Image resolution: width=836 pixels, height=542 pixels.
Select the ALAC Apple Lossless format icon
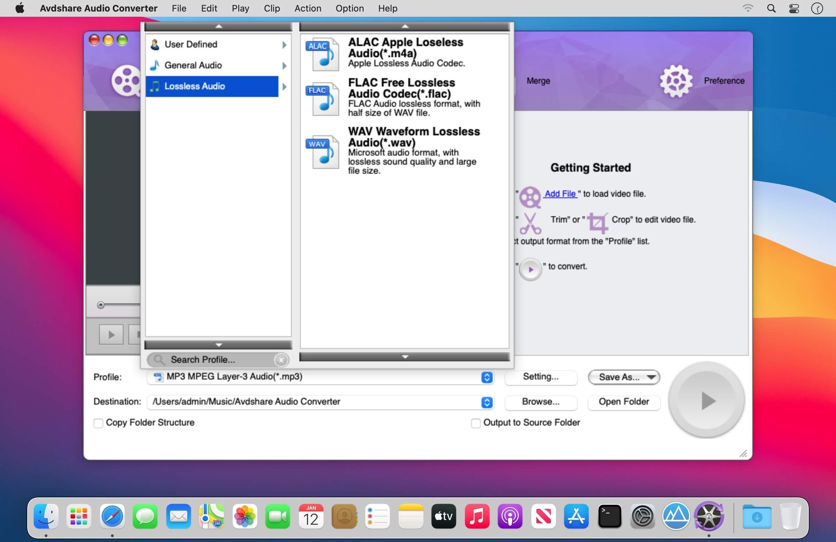322,54
